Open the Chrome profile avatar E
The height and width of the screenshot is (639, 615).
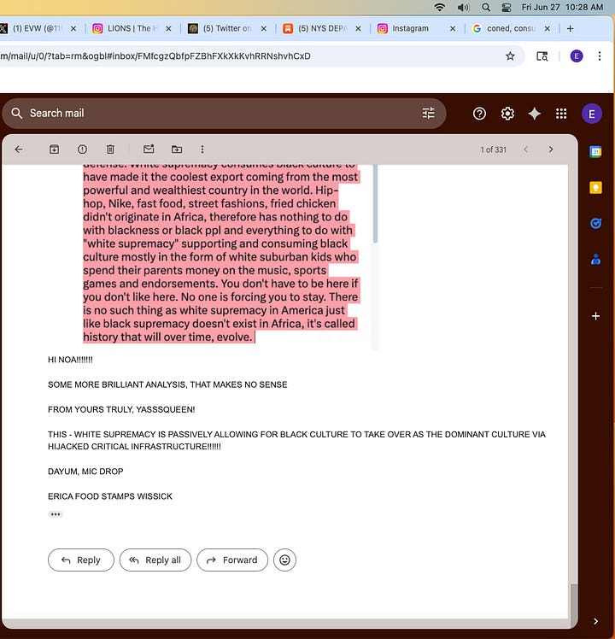click(x=577, y=56)
